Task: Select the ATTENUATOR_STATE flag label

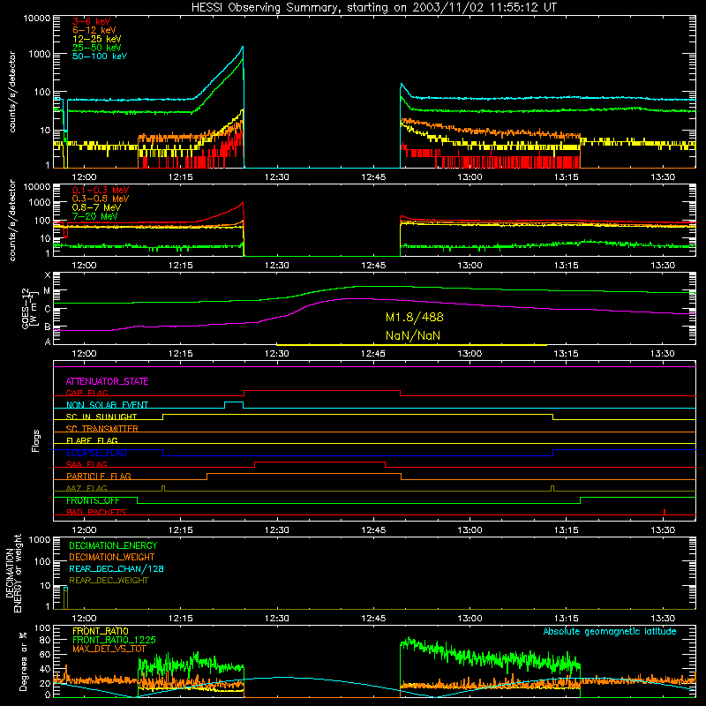Action: click(107, 381)
